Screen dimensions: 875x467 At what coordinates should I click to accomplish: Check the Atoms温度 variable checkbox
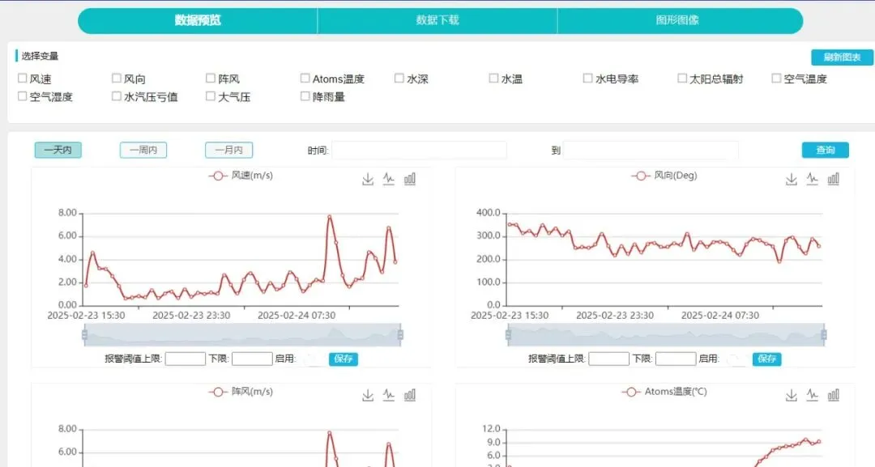coord(305,78)
